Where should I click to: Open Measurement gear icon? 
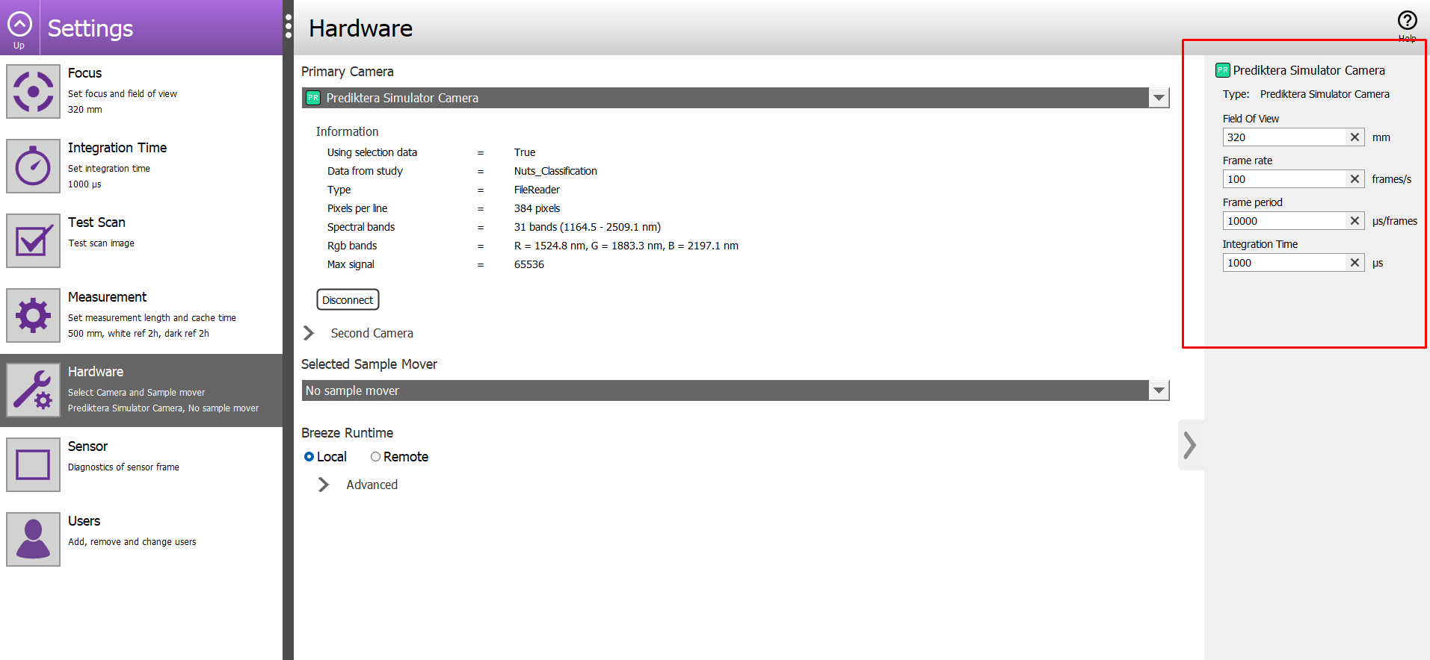click(33, 315)
